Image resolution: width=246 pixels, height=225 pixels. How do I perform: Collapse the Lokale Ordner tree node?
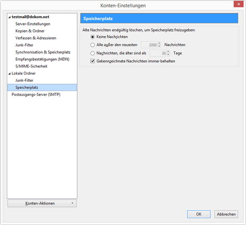coord(9,74)
